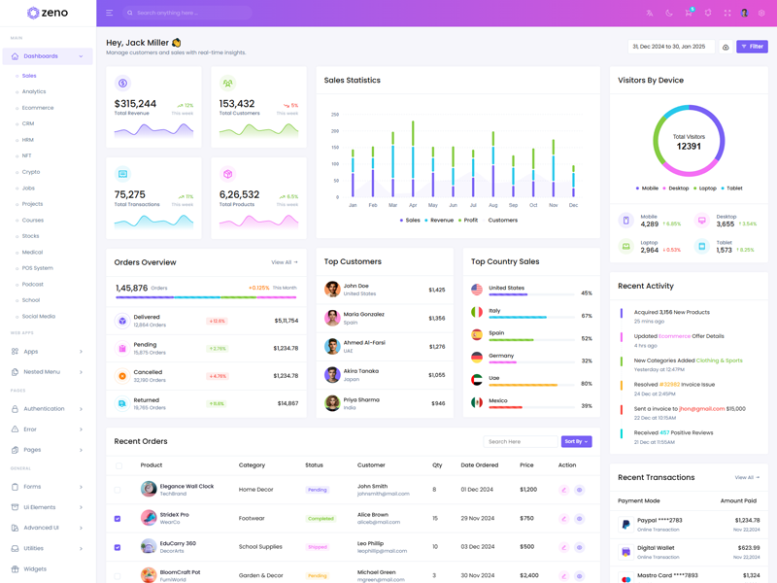Click the Search Here field in Recent Orders
This screenshot has height=583, width=777.
pyautogui.click(x=520, y=441)
